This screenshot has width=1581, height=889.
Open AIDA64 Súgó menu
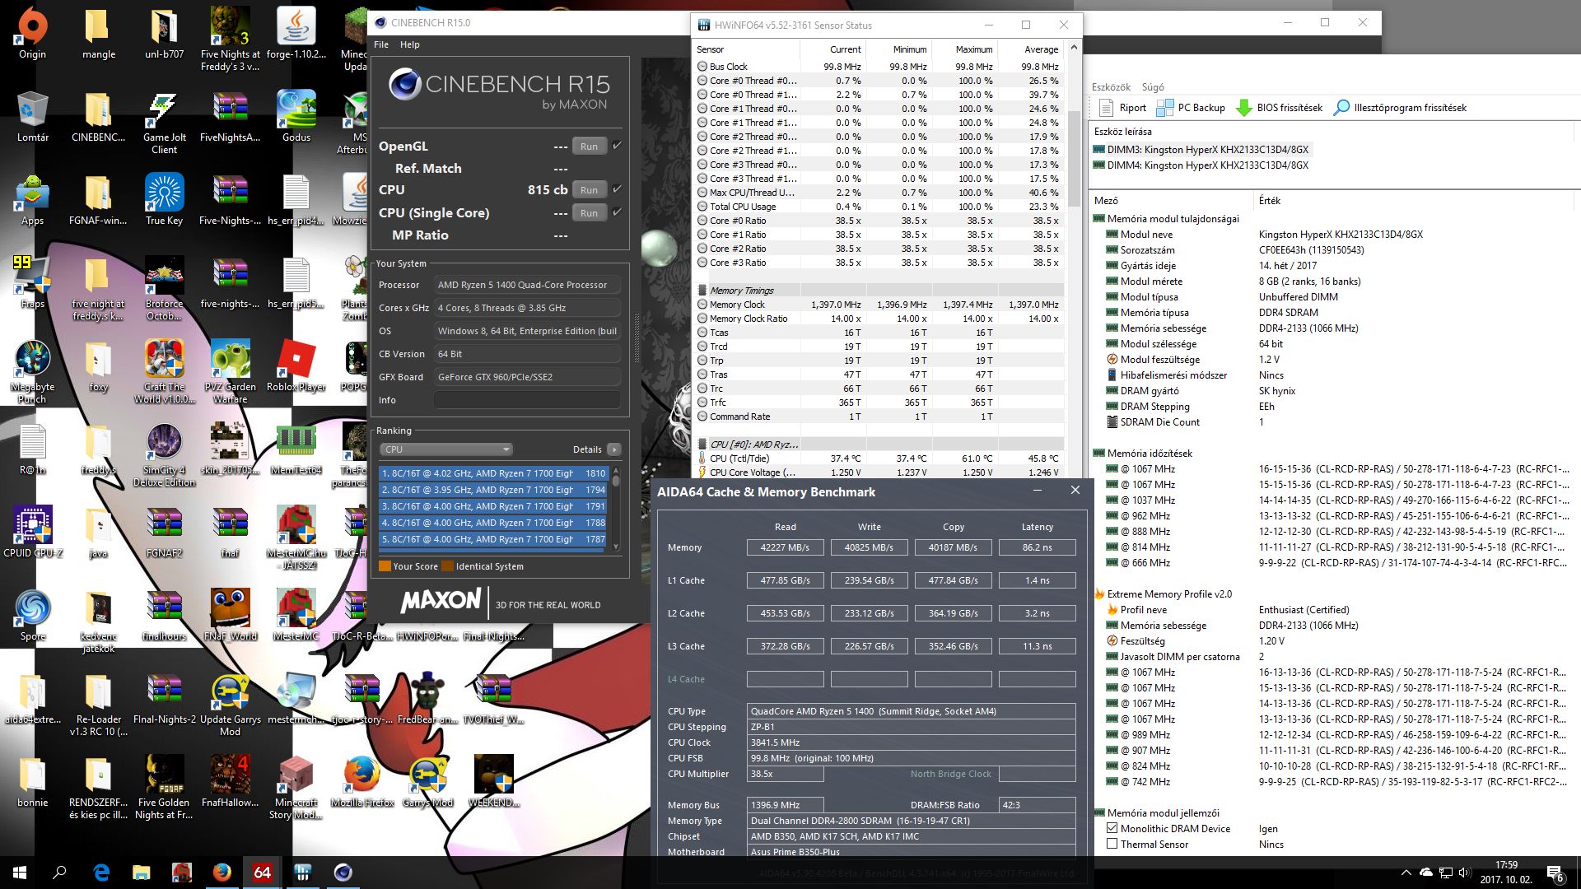point(1153,86)
